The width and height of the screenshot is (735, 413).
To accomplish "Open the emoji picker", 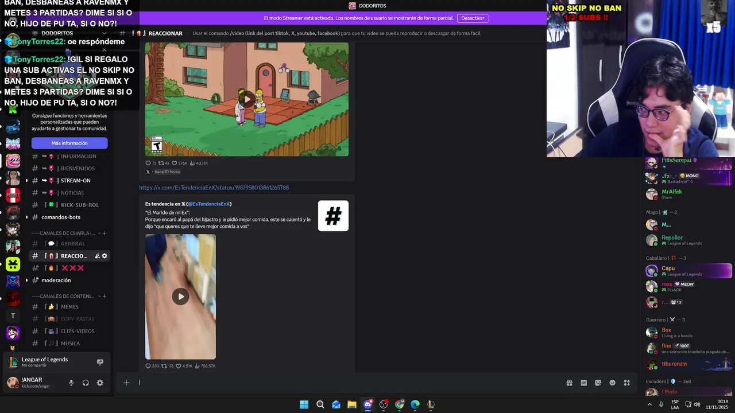I will tap(612, 383).
